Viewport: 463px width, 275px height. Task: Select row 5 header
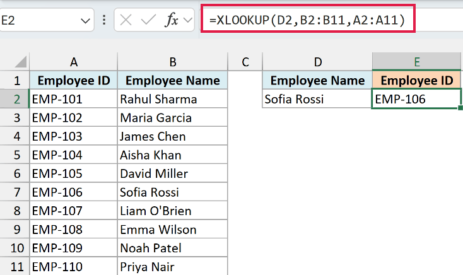pyautogui.click(x=15, y=155)
